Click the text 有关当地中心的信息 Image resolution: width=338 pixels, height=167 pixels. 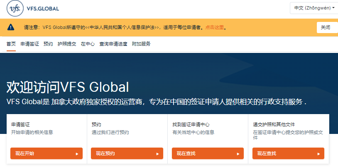(x=193, y=132)
